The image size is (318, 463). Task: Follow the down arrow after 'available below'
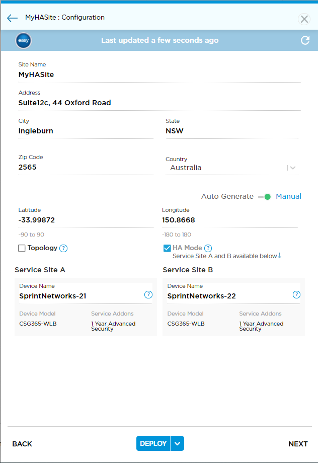[x=279, y=256]
